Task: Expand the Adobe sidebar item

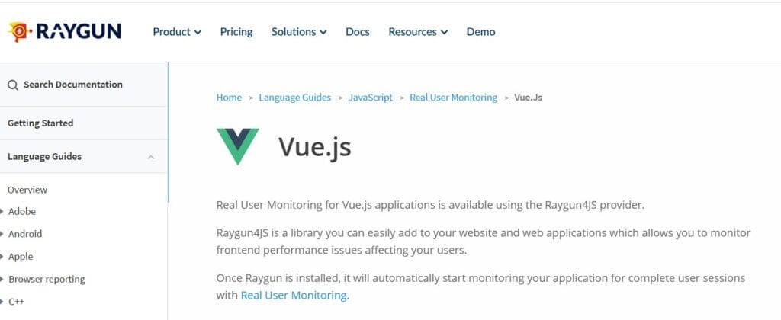Action: [22, 211]
